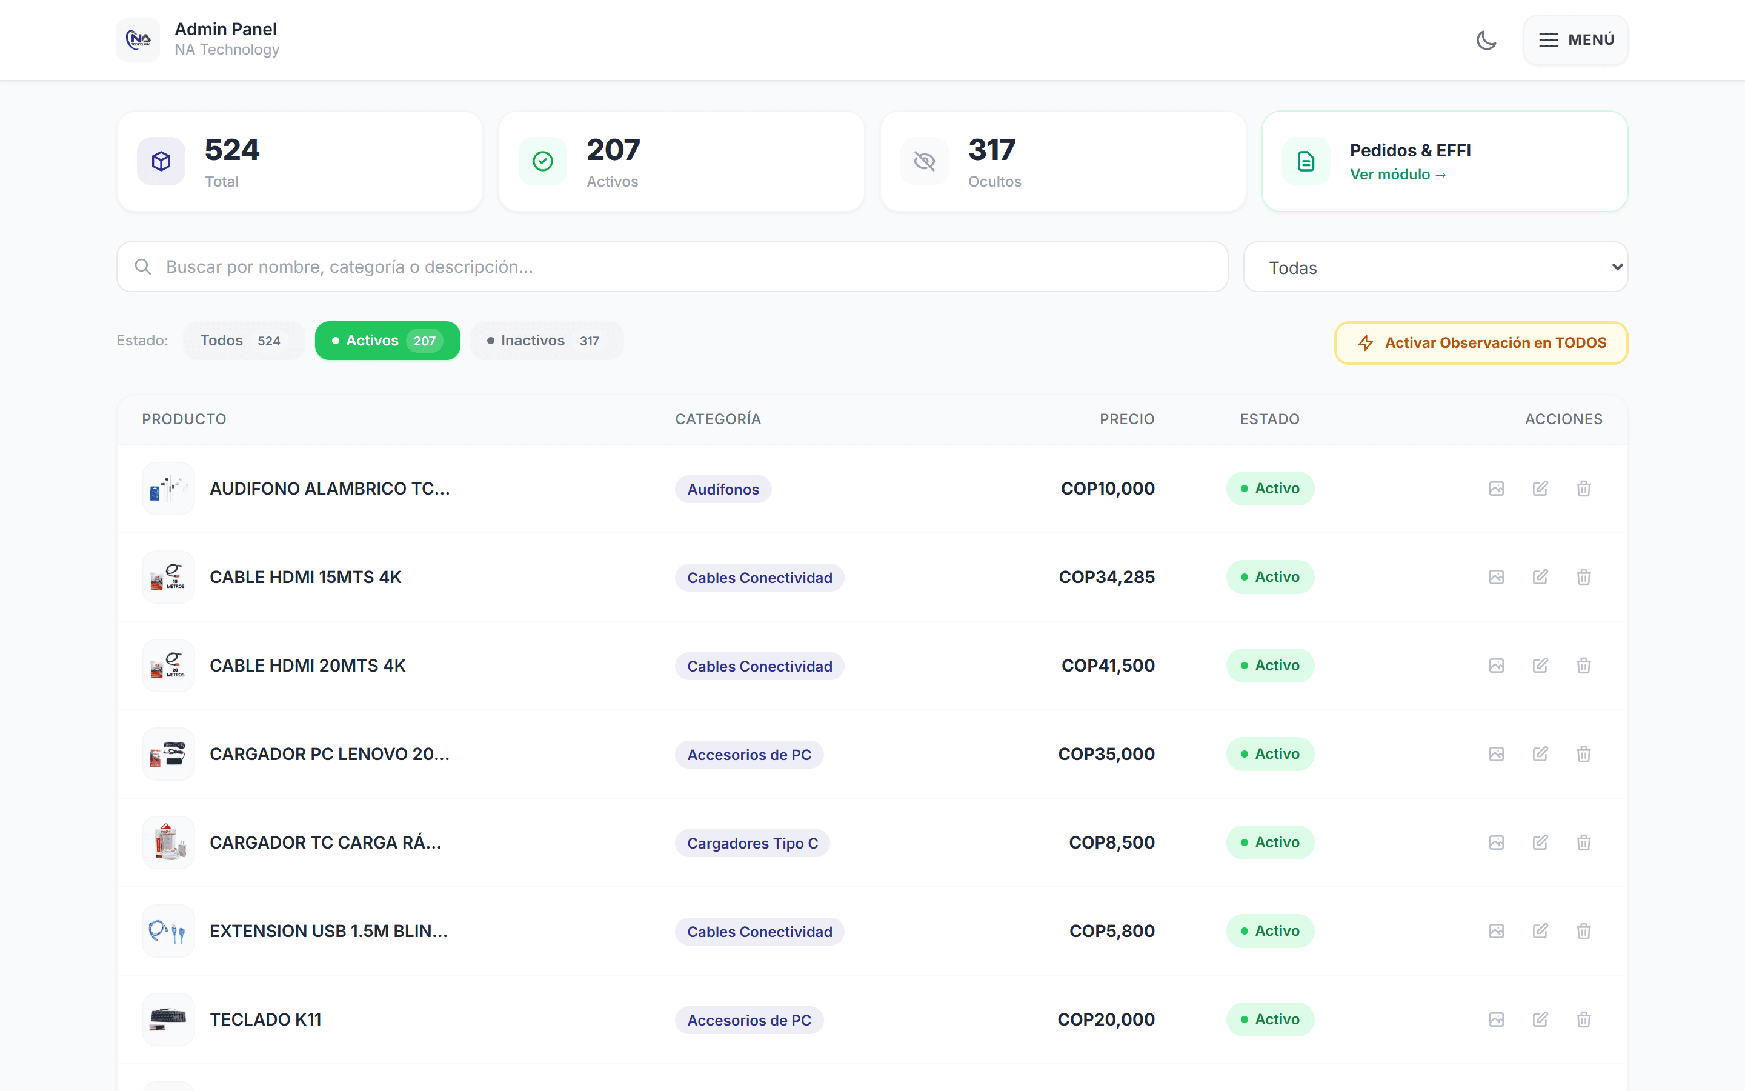
Task: Open image manager for AUDIFONO ALAMBRICO row
Action: pyautogui.click(x=1496, y=489)
